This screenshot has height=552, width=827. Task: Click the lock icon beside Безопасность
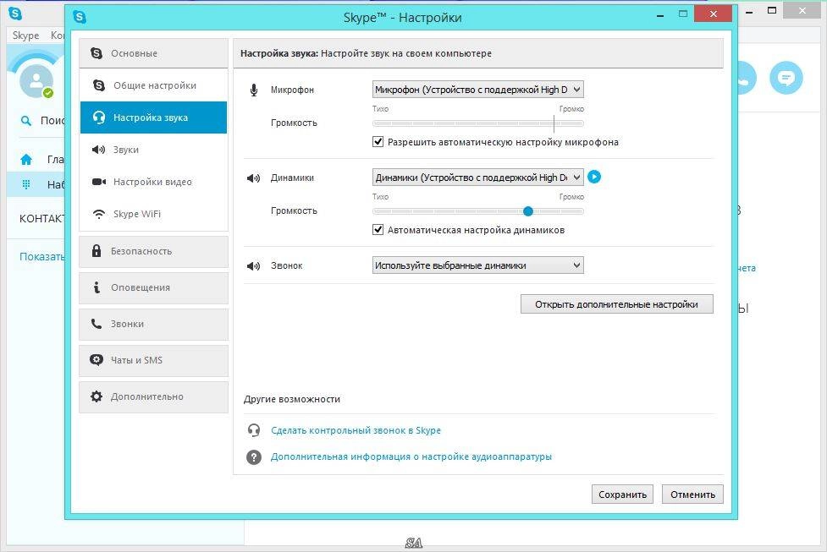(x=96, y=251)
